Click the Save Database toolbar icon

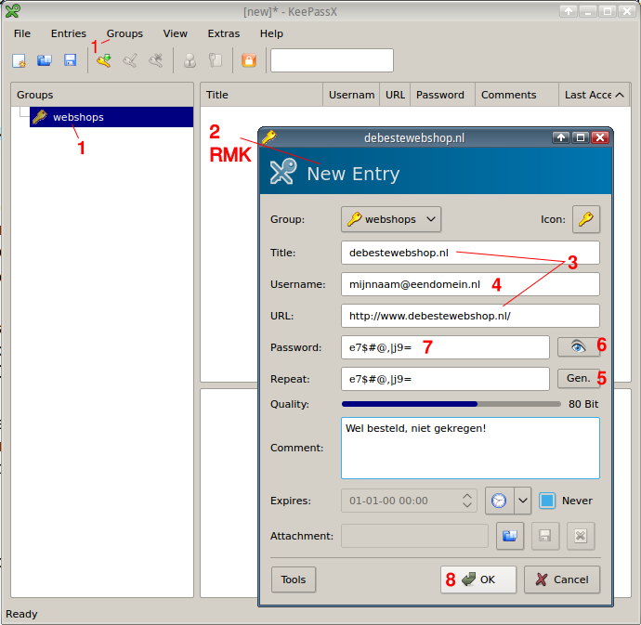click(x=70, y=60)
